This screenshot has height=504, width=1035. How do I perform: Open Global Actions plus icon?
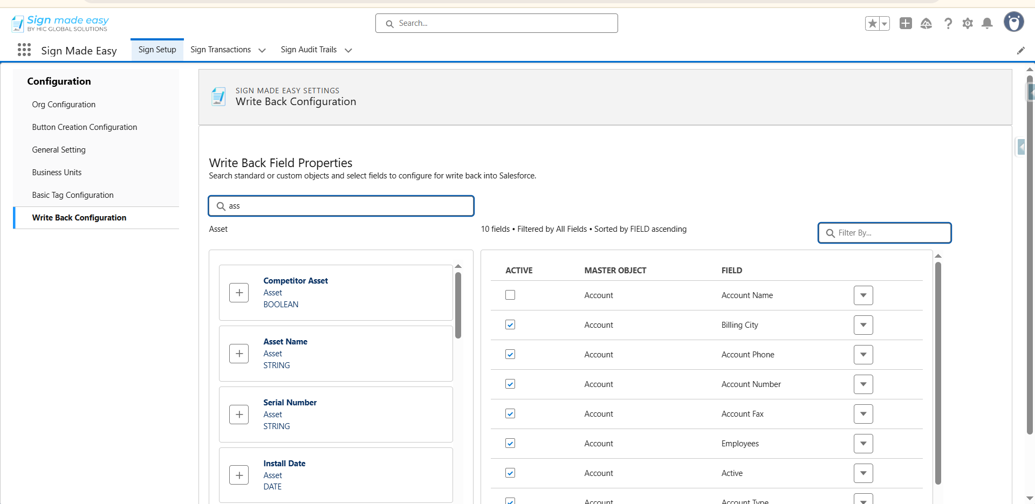pyautogui.click(x=906, y=23)
